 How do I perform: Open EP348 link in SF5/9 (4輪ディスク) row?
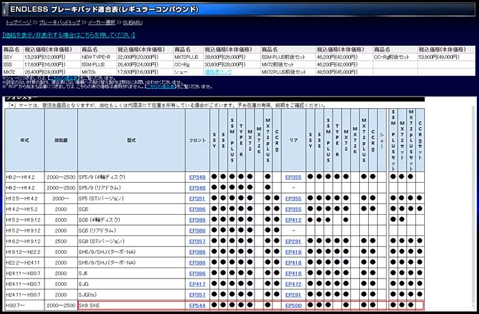pyautogui.click(x=197, y=176)
